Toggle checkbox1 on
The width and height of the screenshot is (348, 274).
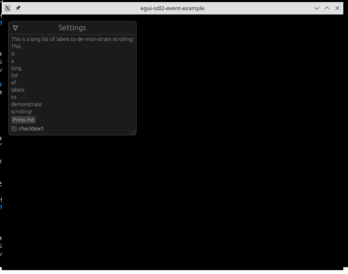[14, 128]
